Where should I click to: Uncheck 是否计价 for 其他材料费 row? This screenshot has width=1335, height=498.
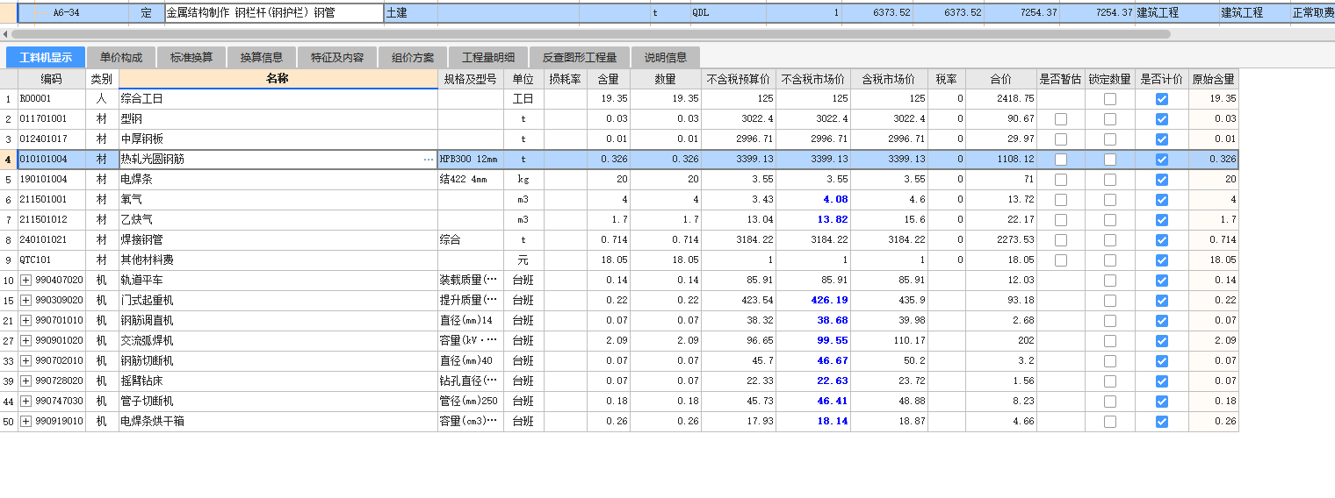coord(1162,260)
